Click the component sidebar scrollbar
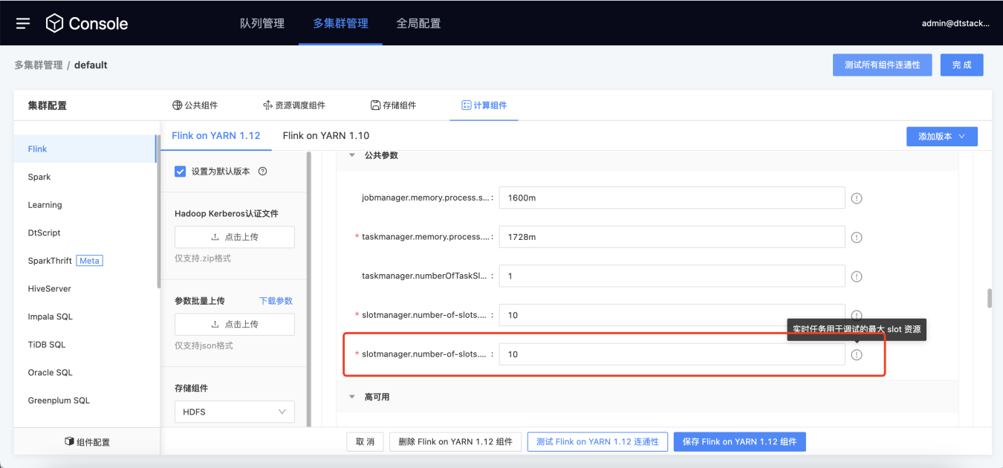This screenshot has width=1003, height=468. (x=158, y=212)
